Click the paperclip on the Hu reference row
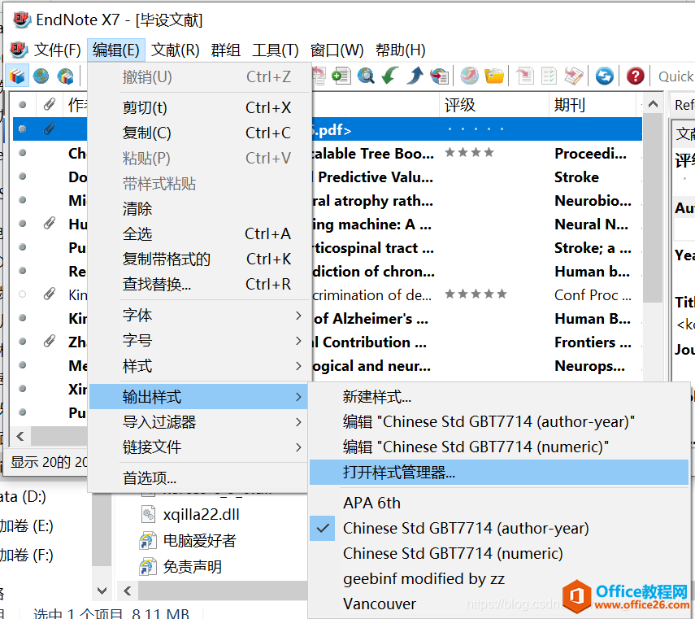 pyautogui.click(x=50, y=223)
